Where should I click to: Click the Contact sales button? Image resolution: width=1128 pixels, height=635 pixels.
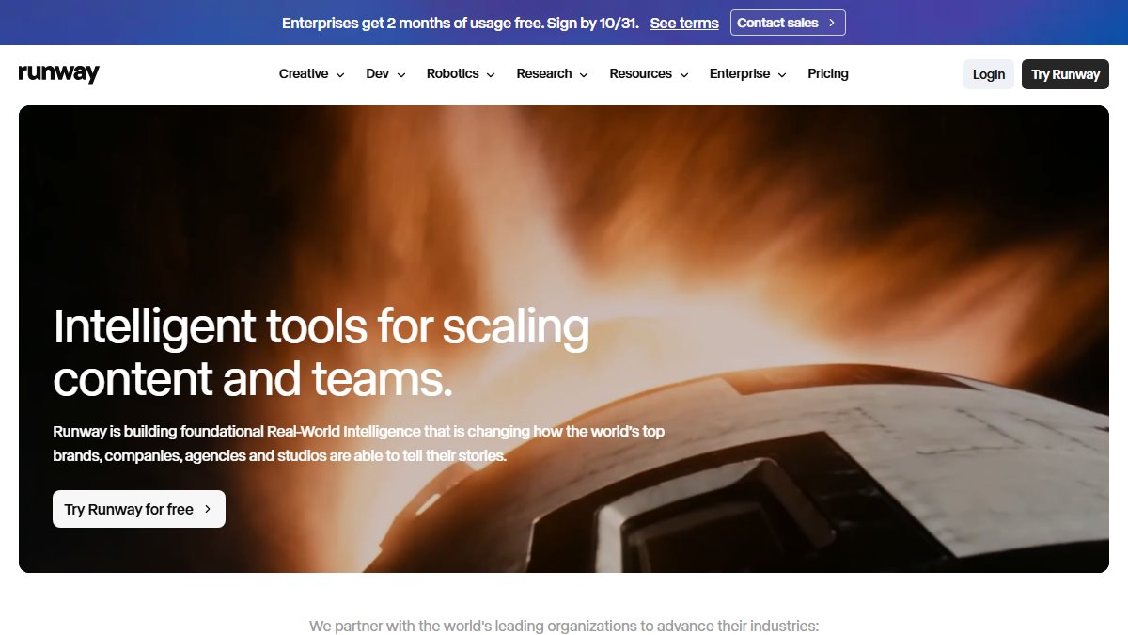[x=788, y=23]
